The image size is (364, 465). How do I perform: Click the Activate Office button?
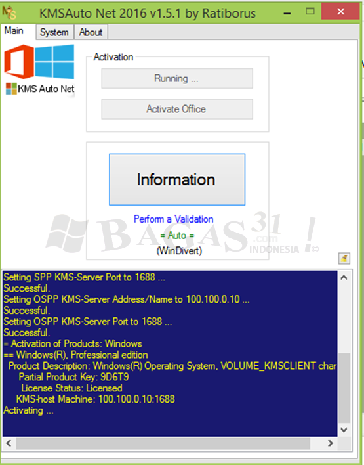point(177,109)
